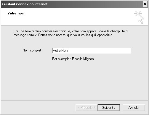Click the disabled Précédent button
The height and width of the screenshot is (115, 149).
86,108
